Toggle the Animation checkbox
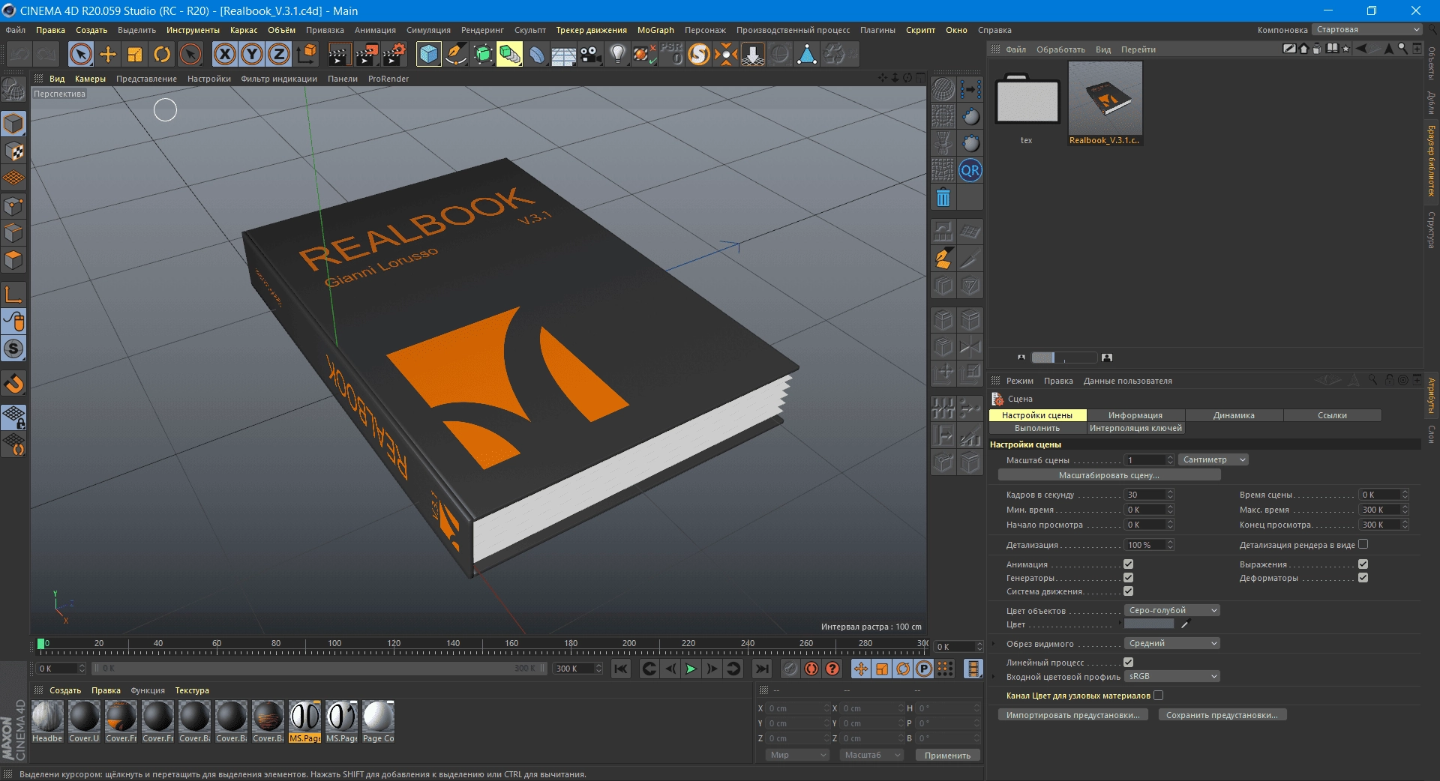 pyautogui.click(x=1128, y=564)
